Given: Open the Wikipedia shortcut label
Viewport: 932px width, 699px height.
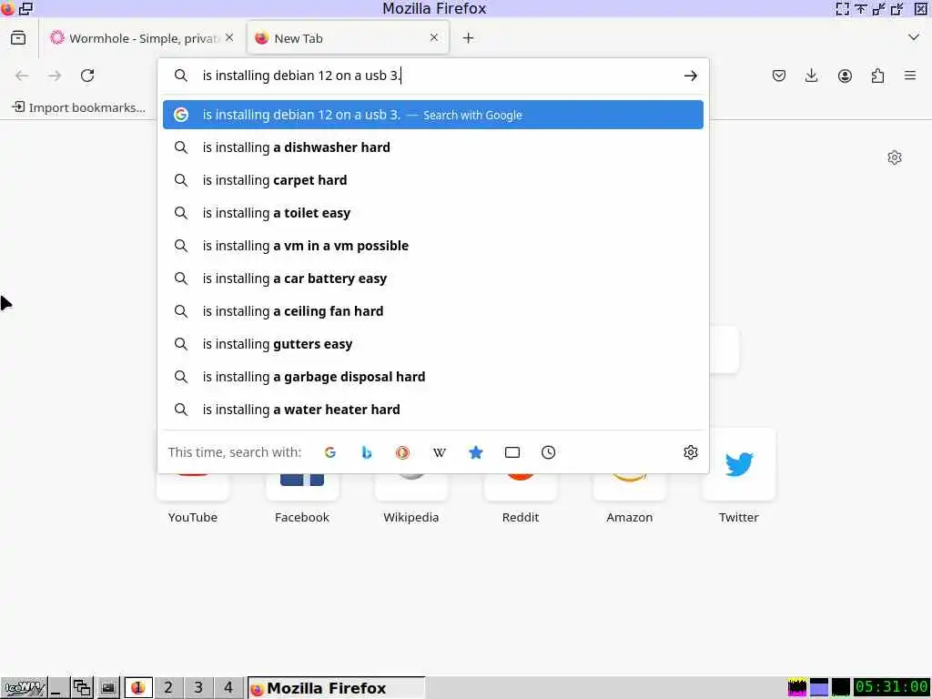Looking at the screenshot, I should tap(410, 517).
